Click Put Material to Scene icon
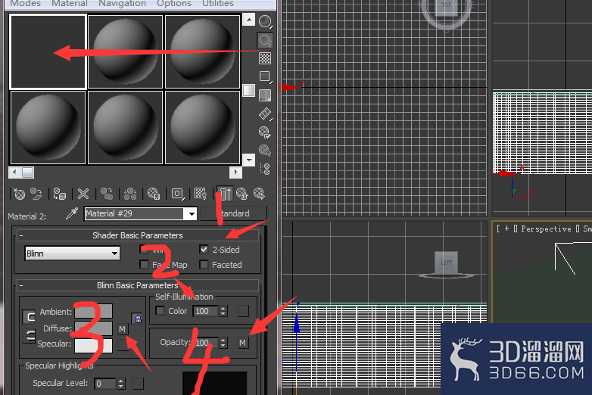This screenshot has width=592, height=395. [x=36, y=194]
